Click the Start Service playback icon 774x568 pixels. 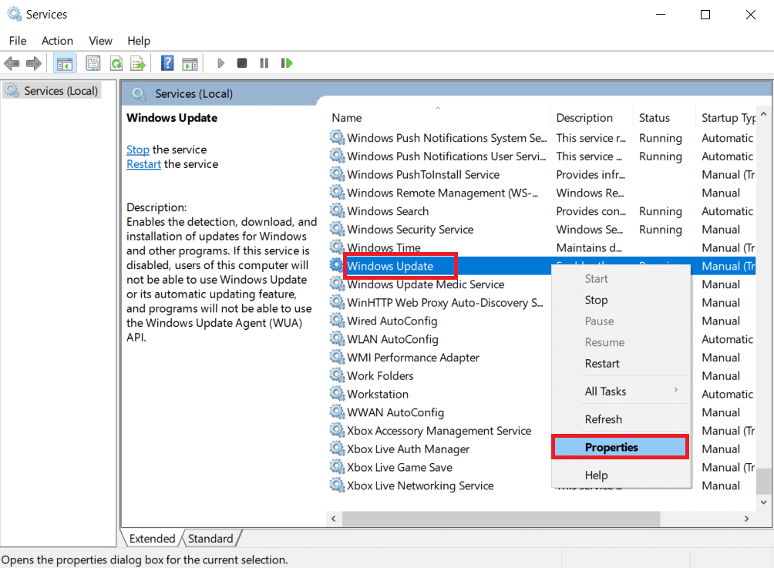220,62
